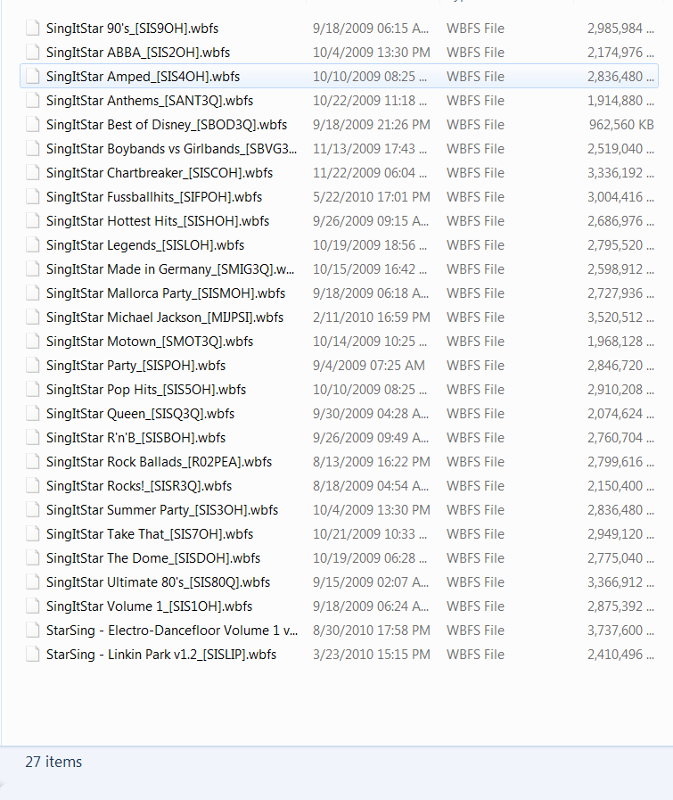This screenshot has width=673, height=800.
Task: Select file name SingItStar Chartbreaker_[SISCOH].wbfs
Action: coord(160,173)
